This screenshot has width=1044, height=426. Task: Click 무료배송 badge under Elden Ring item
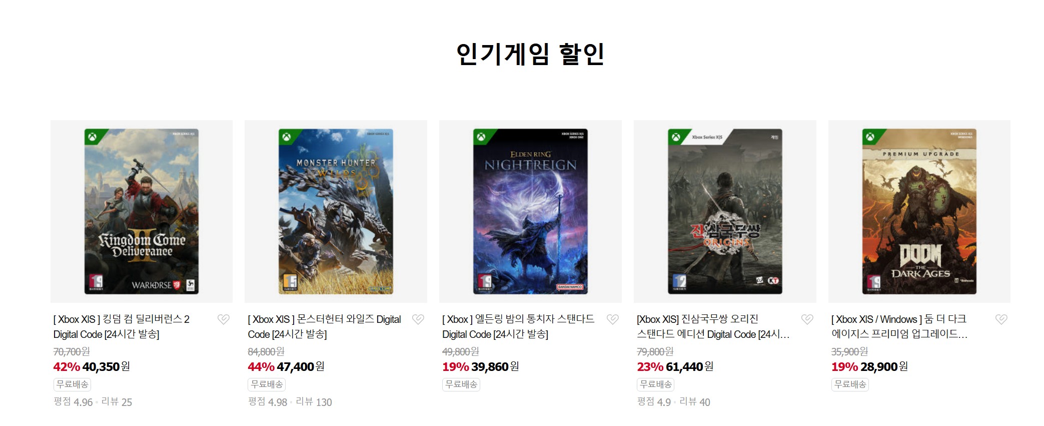coord(461,384)
